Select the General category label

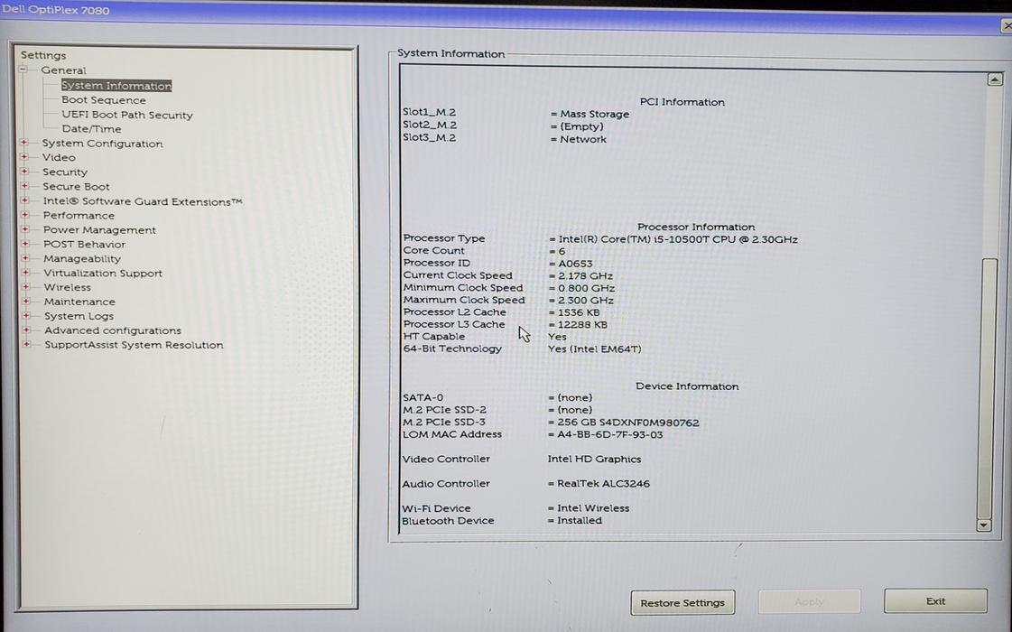(63, 70)
